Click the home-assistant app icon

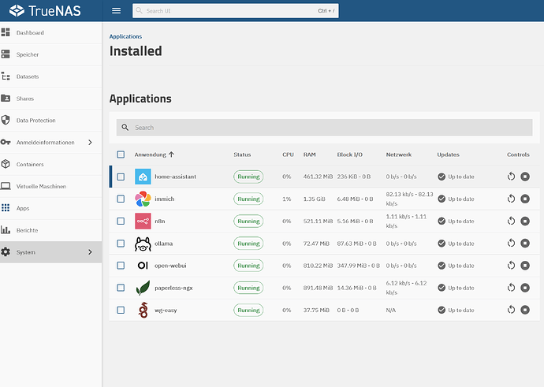(x=143, y=177)
